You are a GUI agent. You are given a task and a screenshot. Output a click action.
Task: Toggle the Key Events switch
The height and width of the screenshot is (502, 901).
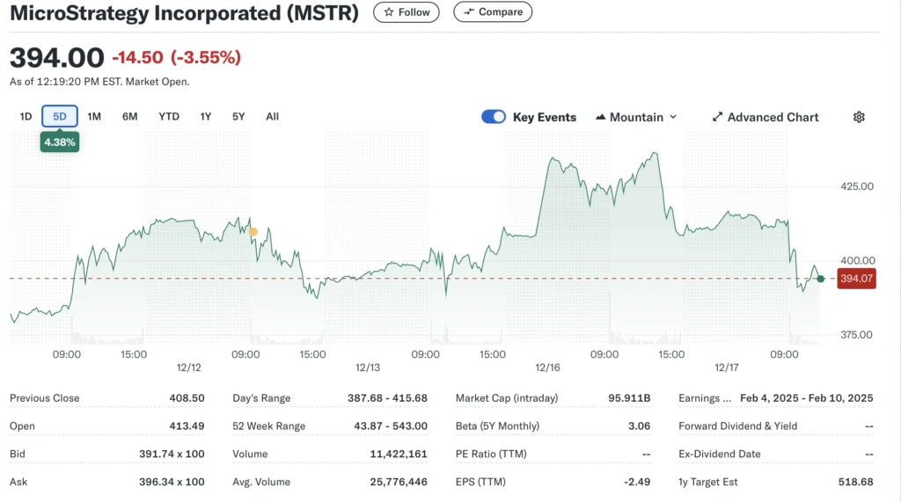[x=494, y=117]
